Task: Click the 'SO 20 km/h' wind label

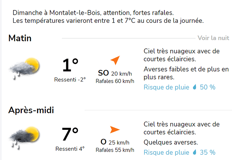Action: tap(115, 73)
